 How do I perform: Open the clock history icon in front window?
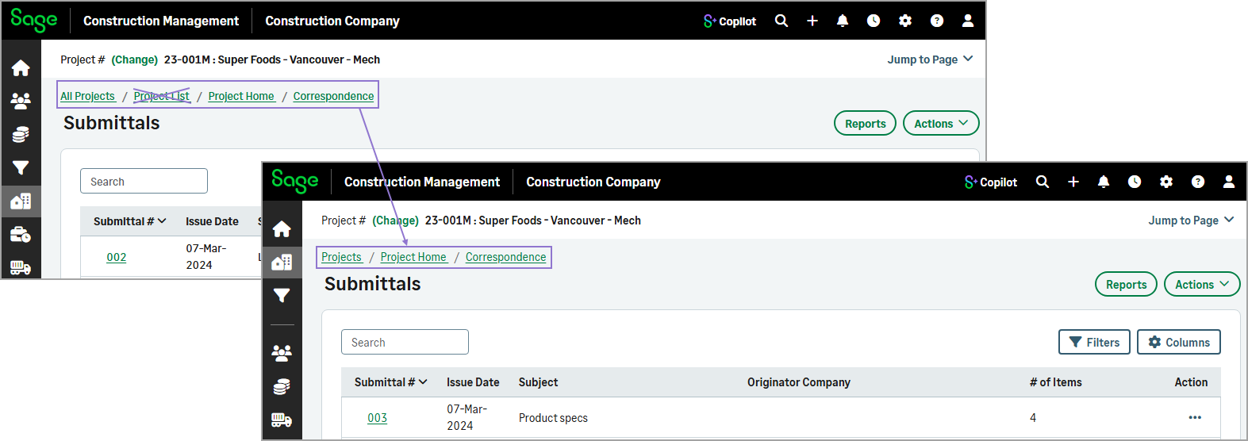(1135, 182)
